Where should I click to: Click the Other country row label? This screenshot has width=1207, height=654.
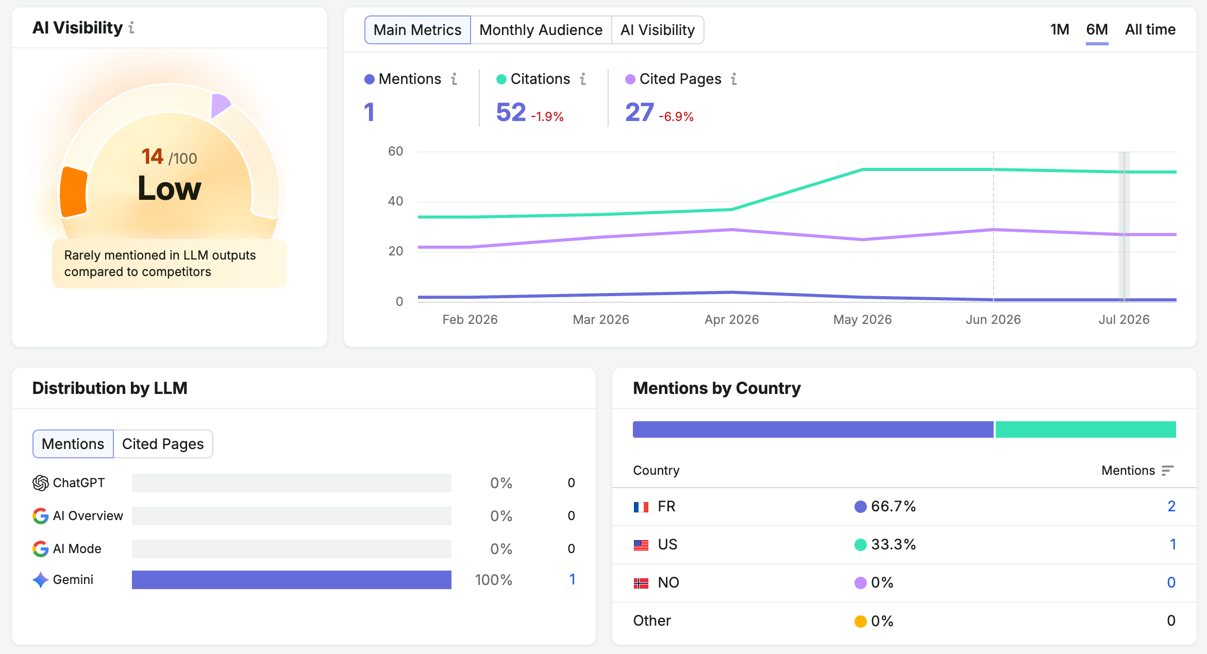click(652, 621)
